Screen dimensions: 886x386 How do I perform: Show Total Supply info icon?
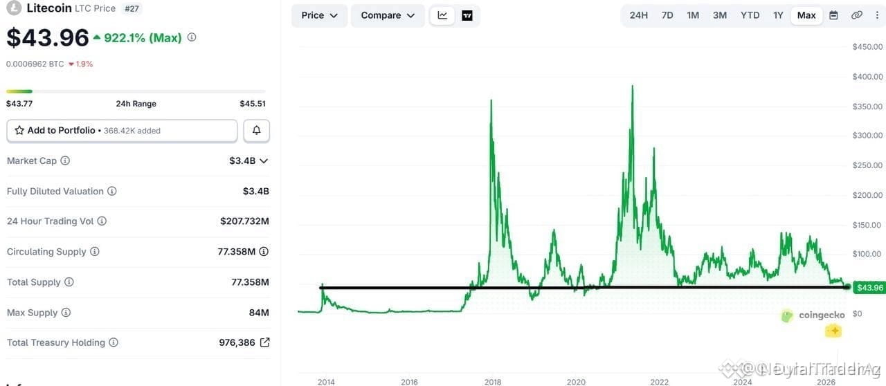69,282
